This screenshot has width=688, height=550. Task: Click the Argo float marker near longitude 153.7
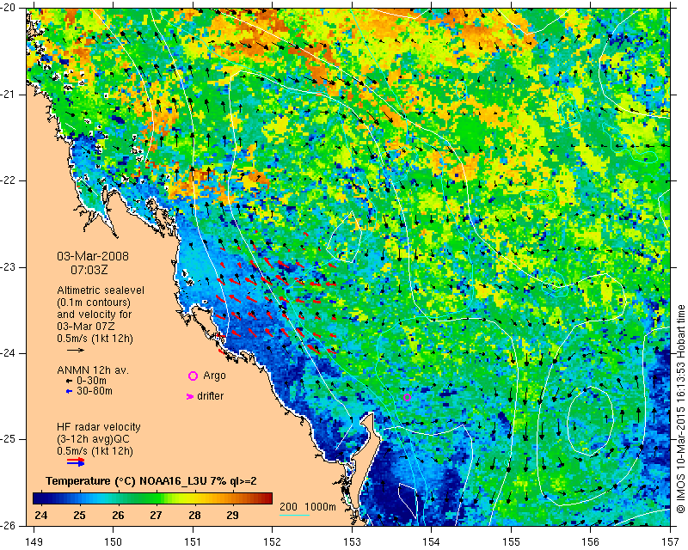pyautogui.click(x=407, y=398)
